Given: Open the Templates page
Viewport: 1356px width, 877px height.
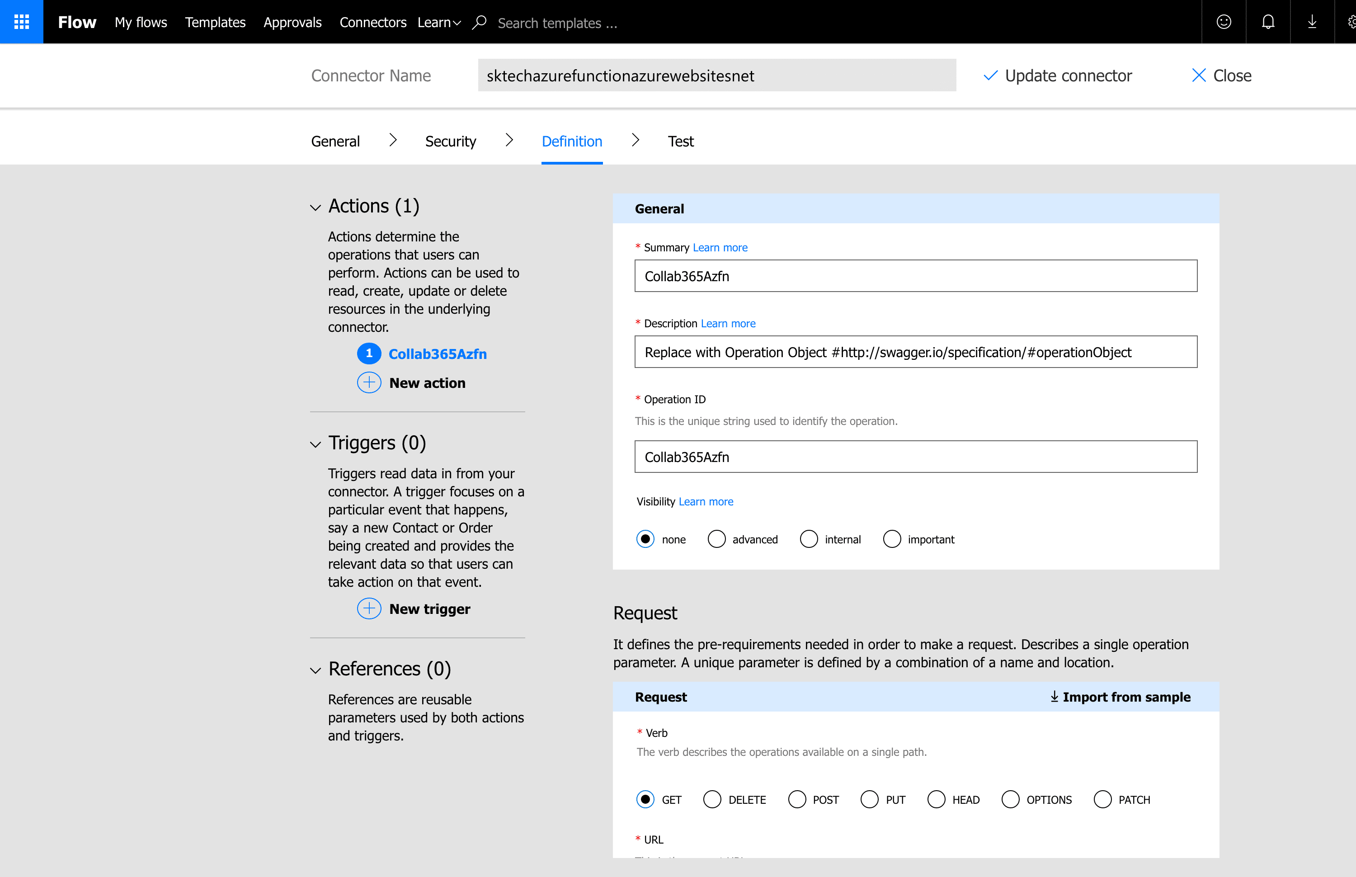Looking at the screenshot, I should pyautogui.click(x=215, y=22).
